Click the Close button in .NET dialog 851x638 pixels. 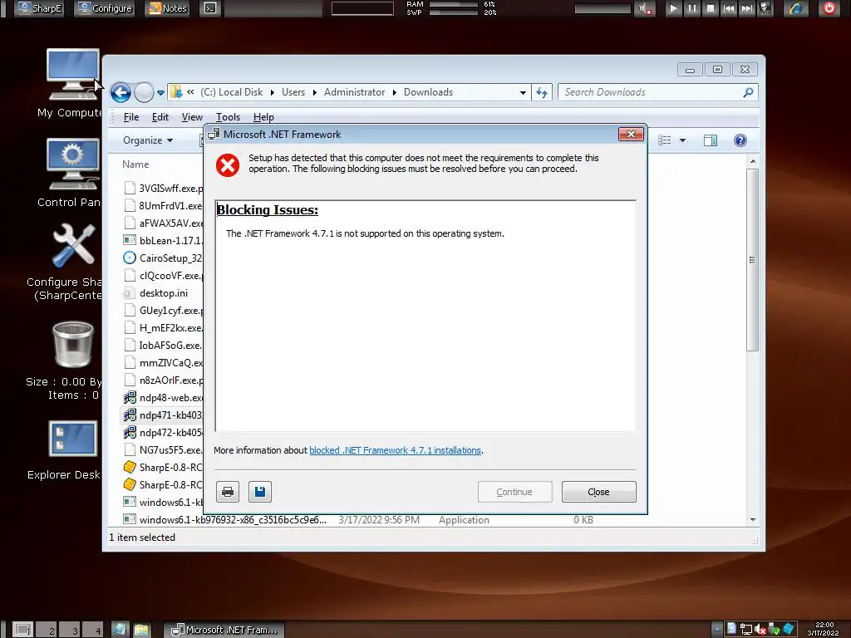(598, 492)
